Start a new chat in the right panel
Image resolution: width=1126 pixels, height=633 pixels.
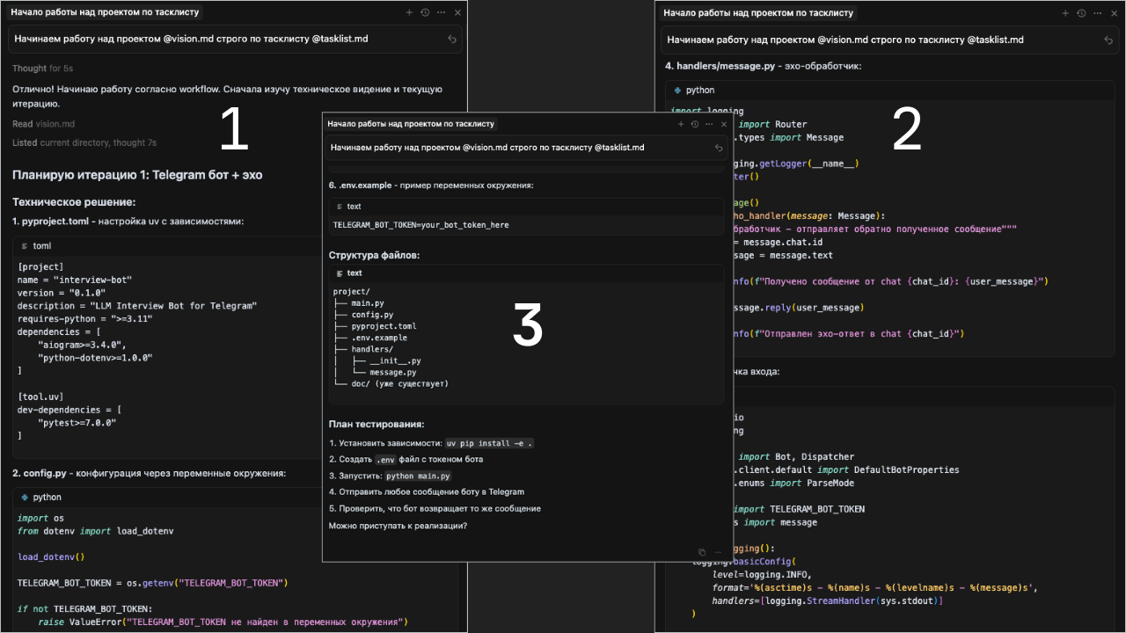pos(1065,13)
